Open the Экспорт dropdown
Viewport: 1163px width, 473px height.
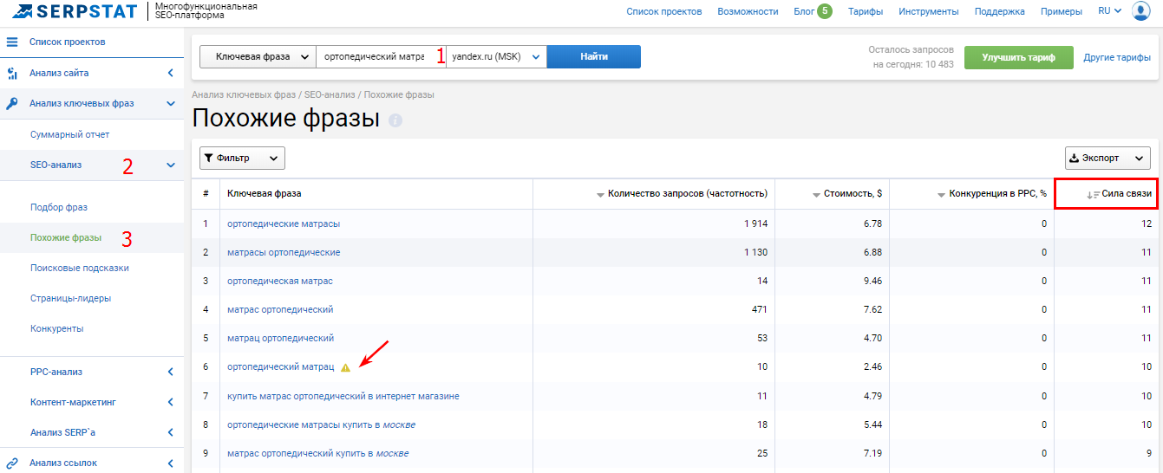1107,158
